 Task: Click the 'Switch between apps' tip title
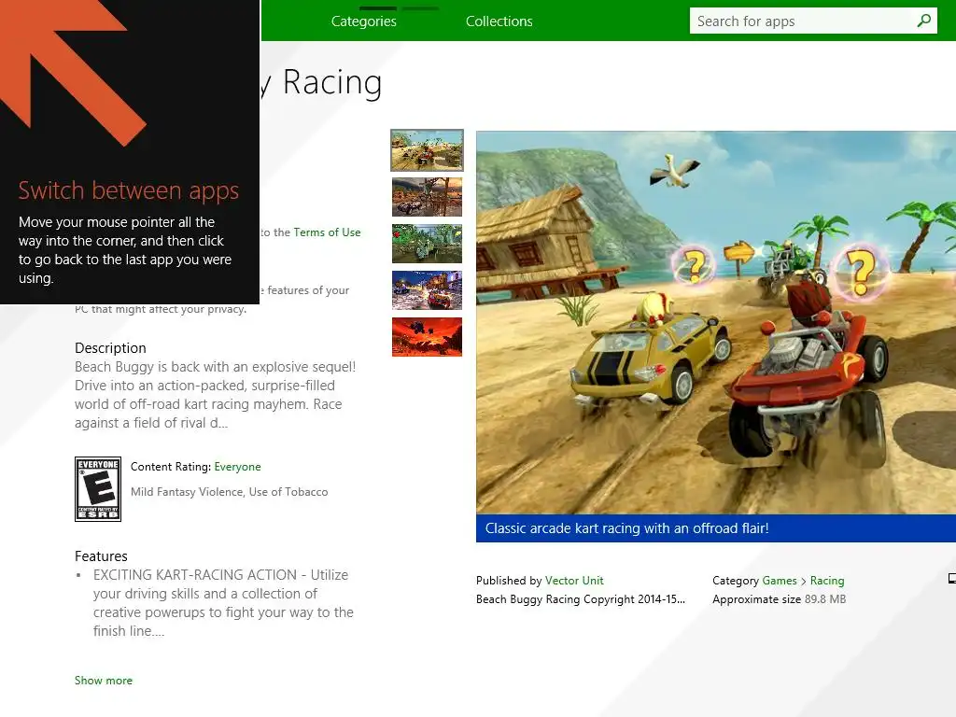[x=129, y=190]
